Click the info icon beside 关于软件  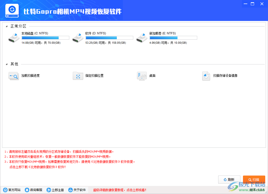tap(71, 190)
